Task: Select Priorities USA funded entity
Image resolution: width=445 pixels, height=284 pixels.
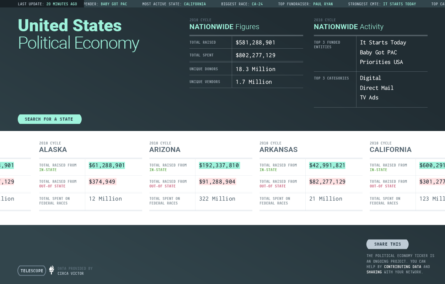Action: click(x=381, y=62)
